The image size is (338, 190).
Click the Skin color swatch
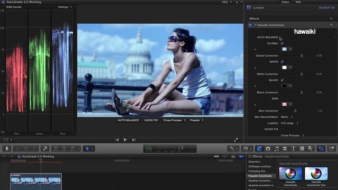(284, 104)
